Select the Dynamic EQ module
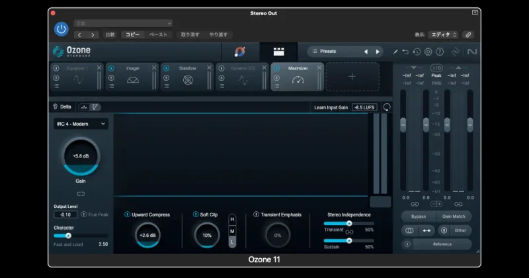Viewport: 529px width, 278px height. point(243,77)
